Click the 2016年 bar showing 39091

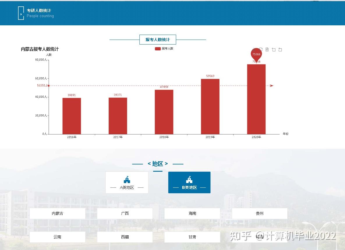72,116
